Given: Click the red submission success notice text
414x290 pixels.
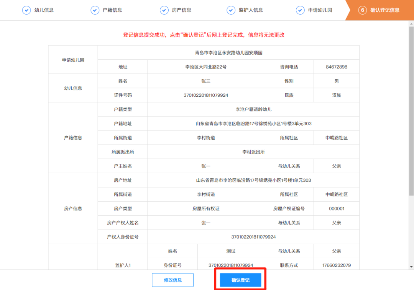Looking at the screenshot, I should pos(204,35).
